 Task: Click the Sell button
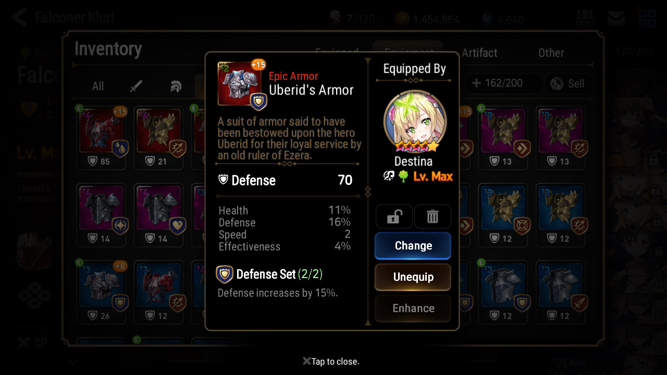(568, 83)
